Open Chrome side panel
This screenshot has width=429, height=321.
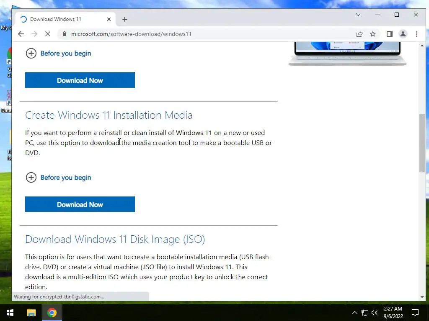pyautogui.click(x=390, y=34)
